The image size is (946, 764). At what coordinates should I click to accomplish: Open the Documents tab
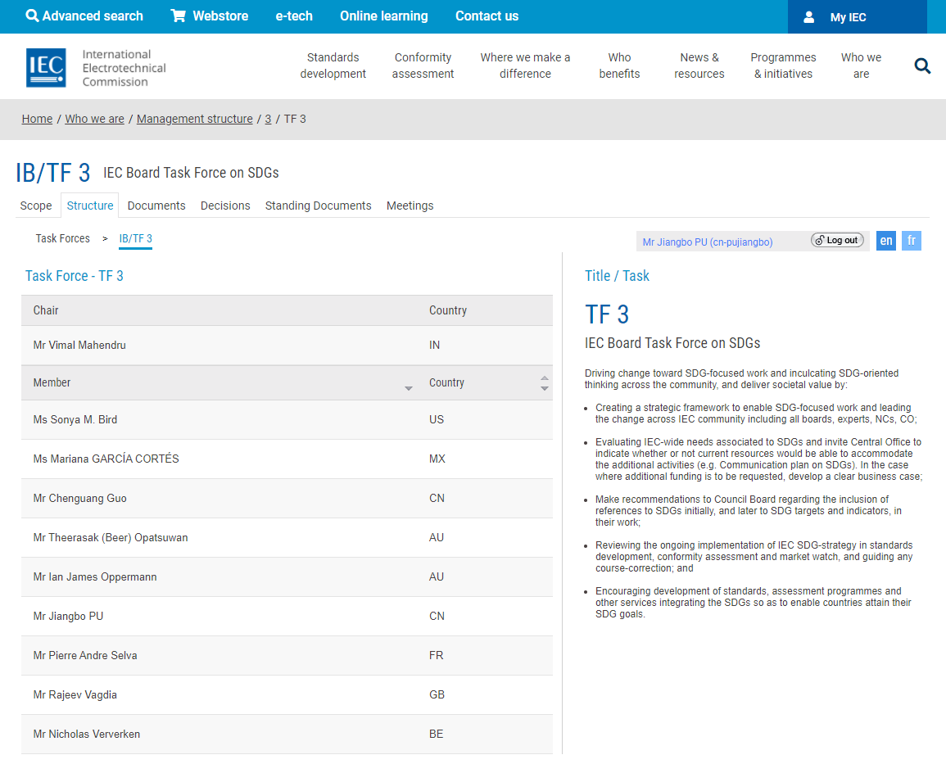coord(156,206)
